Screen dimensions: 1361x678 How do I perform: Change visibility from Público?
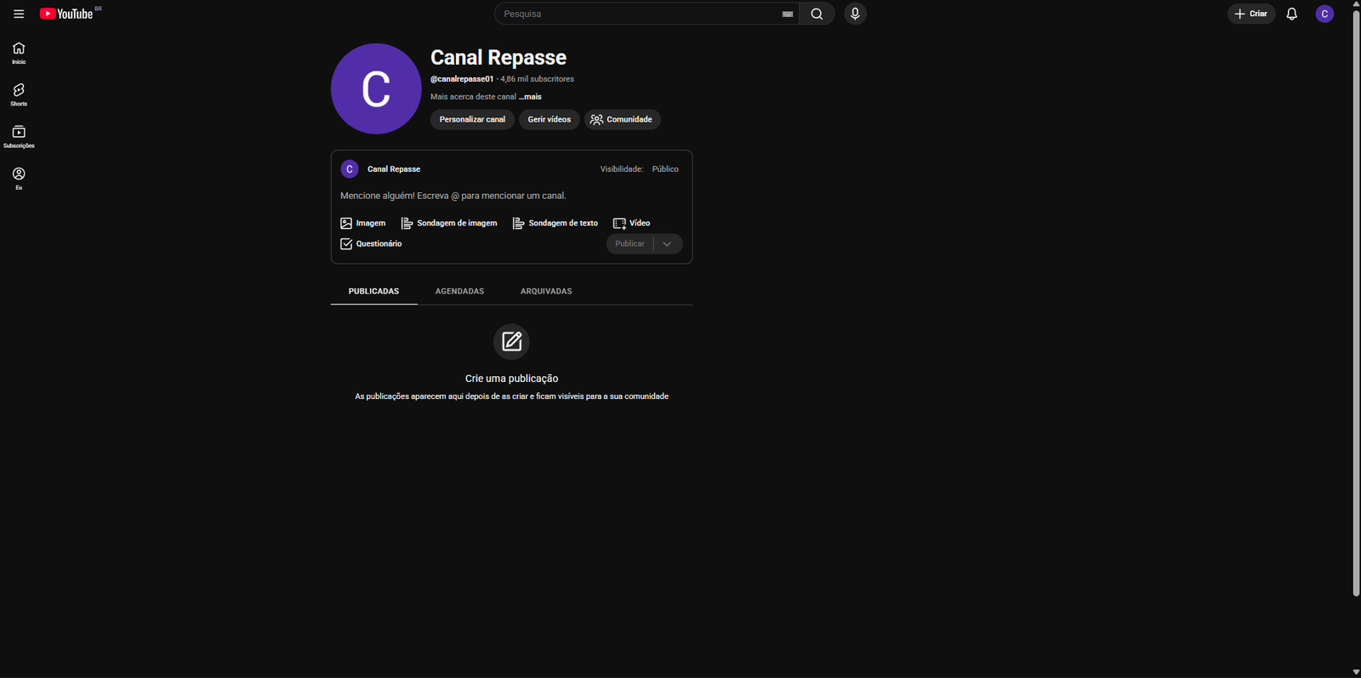tap(665, 169)
